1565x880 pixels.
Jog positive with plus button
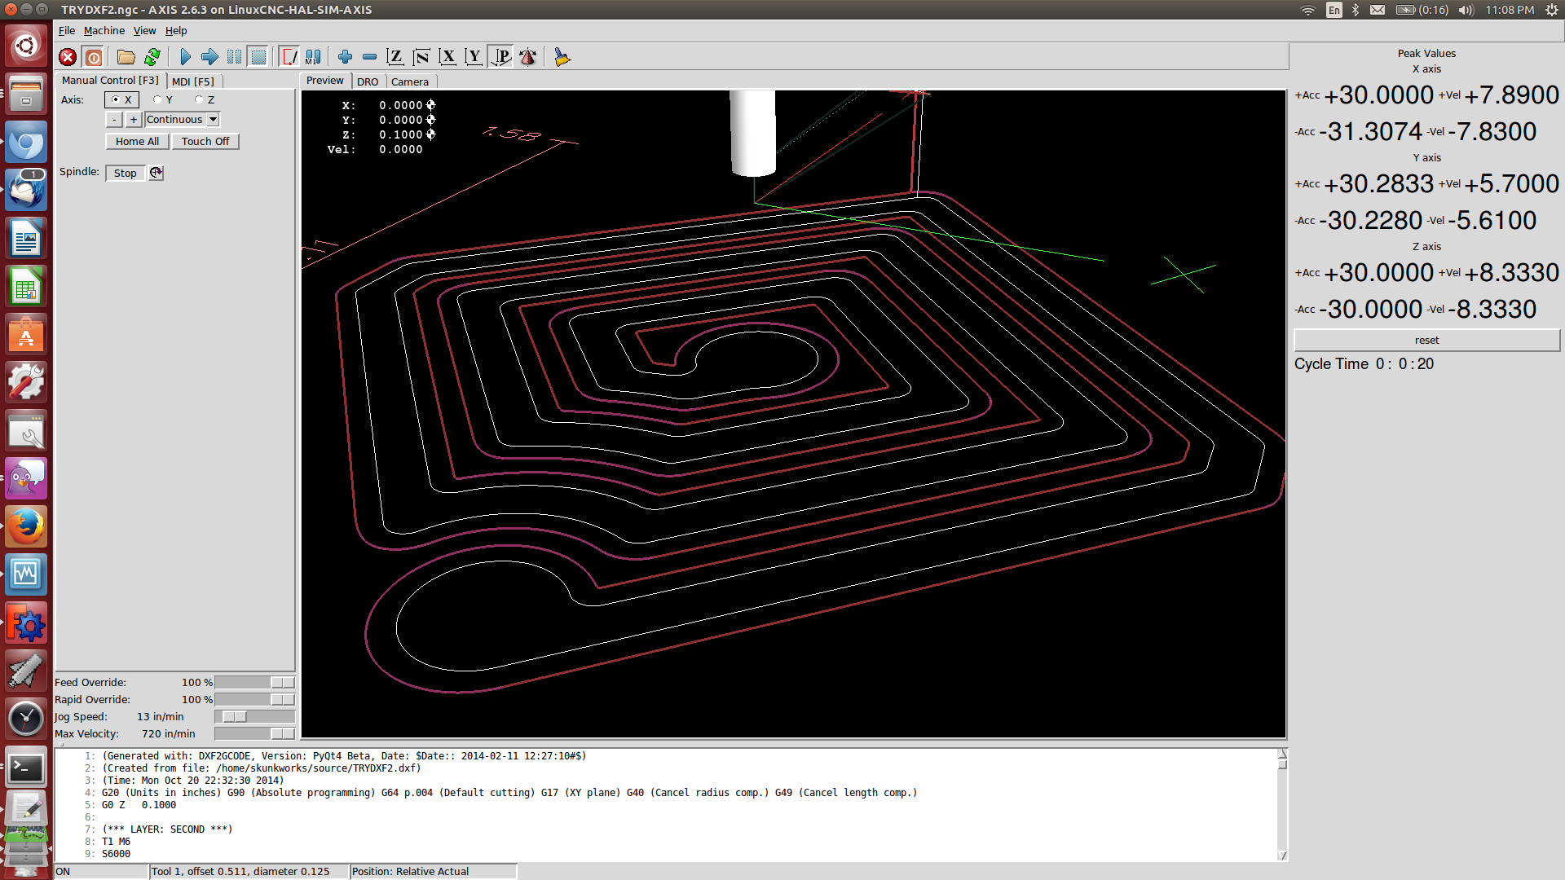click(x=134, y=119)
